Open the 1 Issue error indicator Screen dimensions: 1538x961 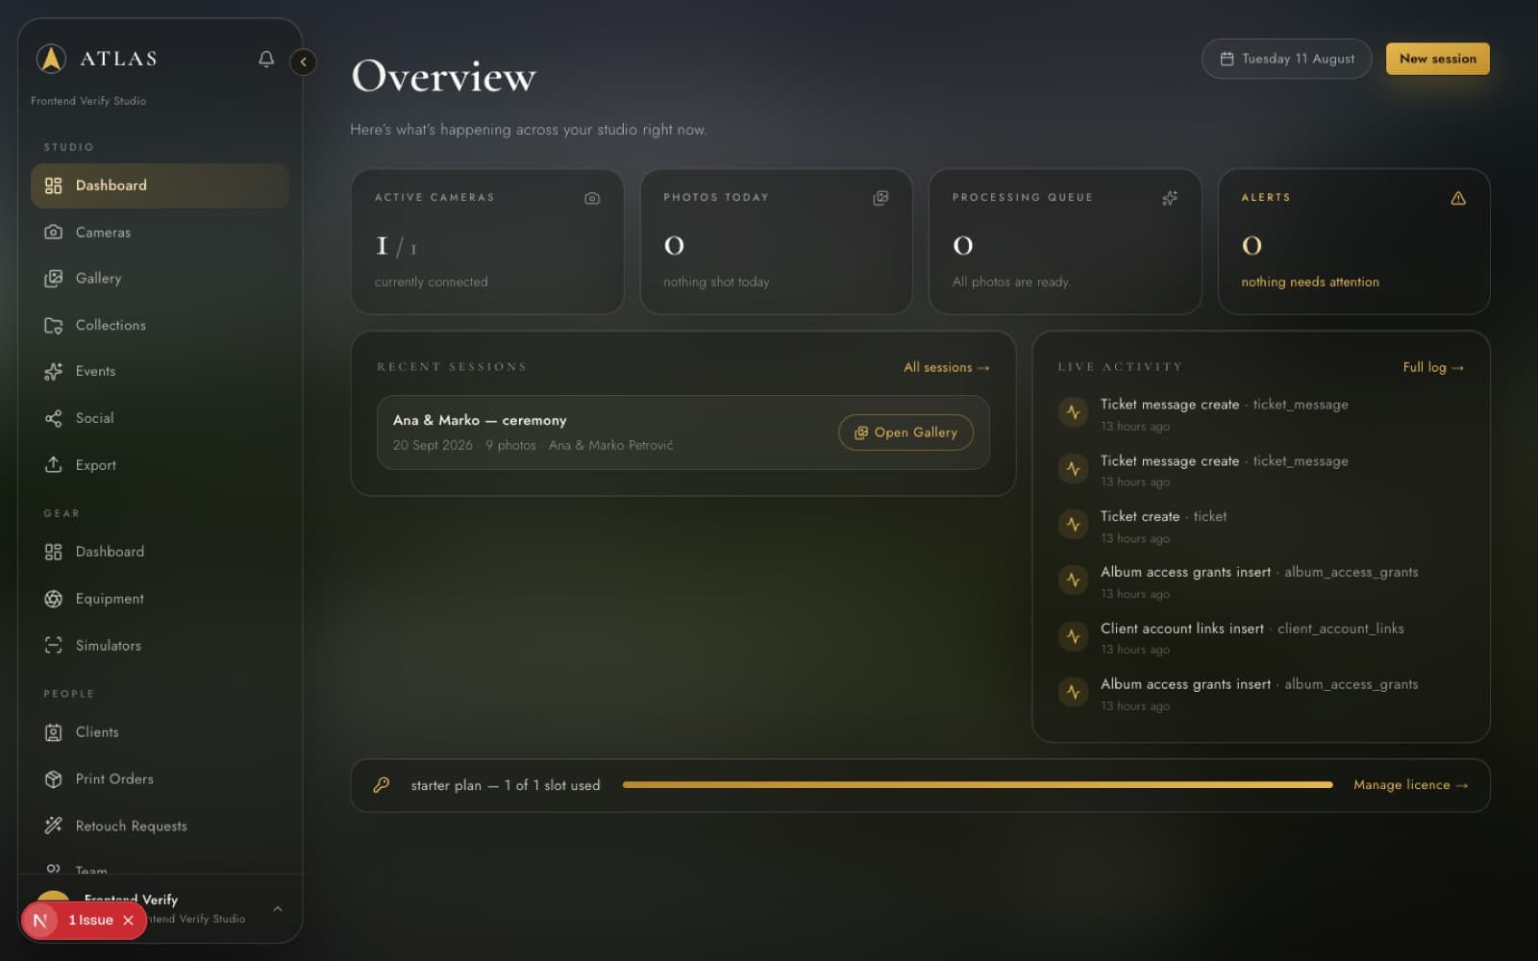pos(90,921)
